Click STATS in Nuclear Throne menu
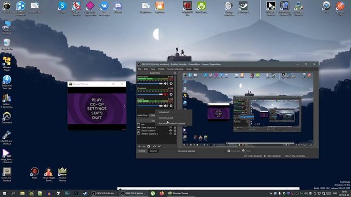351x197 pixels. coord(97,113)
